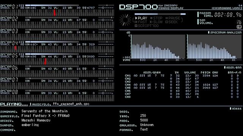
Task: Click the SPC700 Track 08 label
Action: tap(9, 92)
